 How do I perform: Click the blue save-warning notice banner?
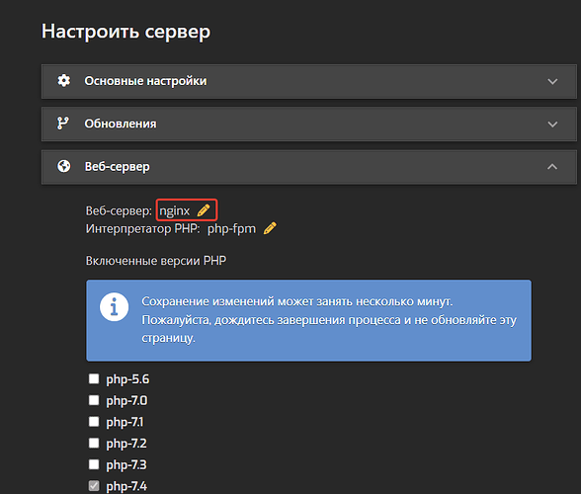308,320
